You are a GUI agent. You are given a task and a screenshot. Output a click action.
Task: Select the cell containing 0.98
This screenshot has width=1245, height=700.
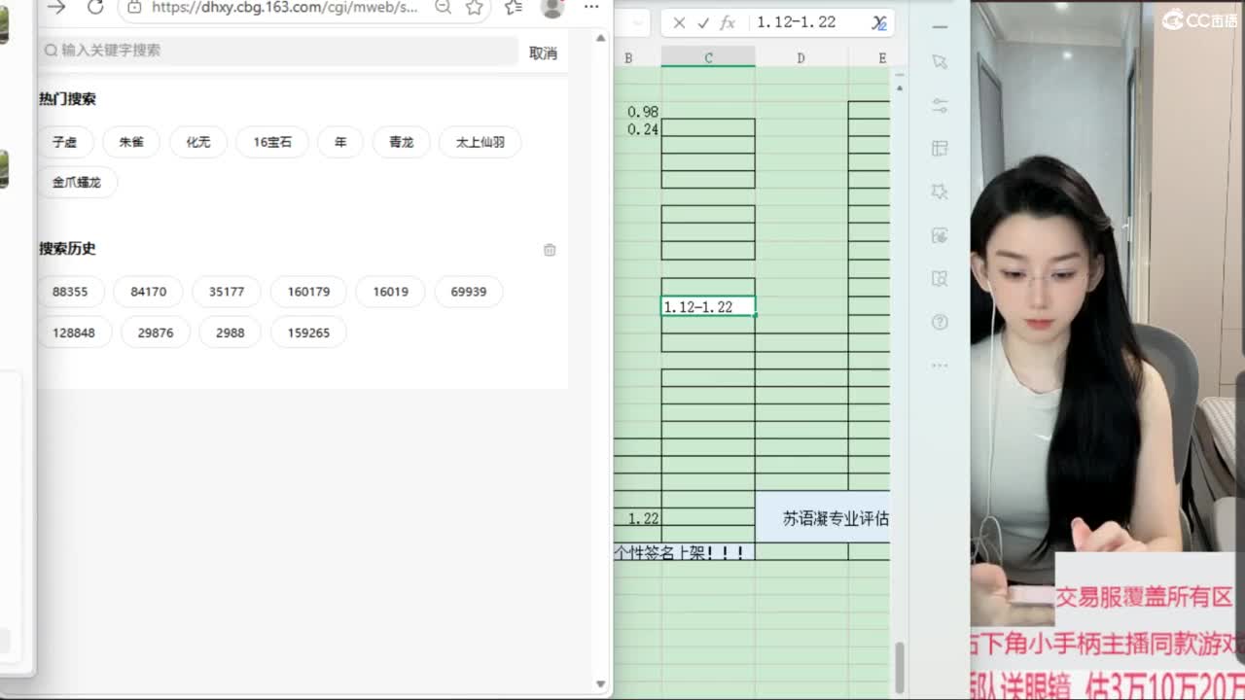(638, 111)
